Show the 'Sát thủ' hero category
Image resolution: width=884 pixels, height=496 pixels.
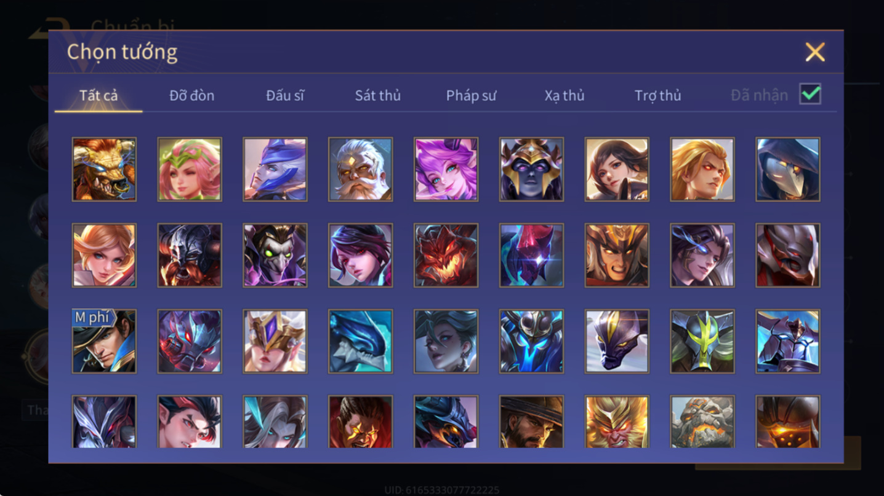pos(378,96)
